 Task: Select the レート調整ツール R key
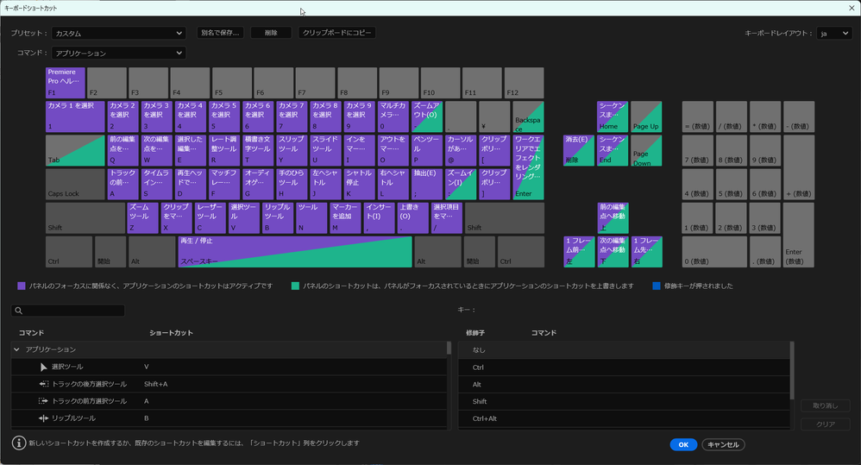point(224,150)
